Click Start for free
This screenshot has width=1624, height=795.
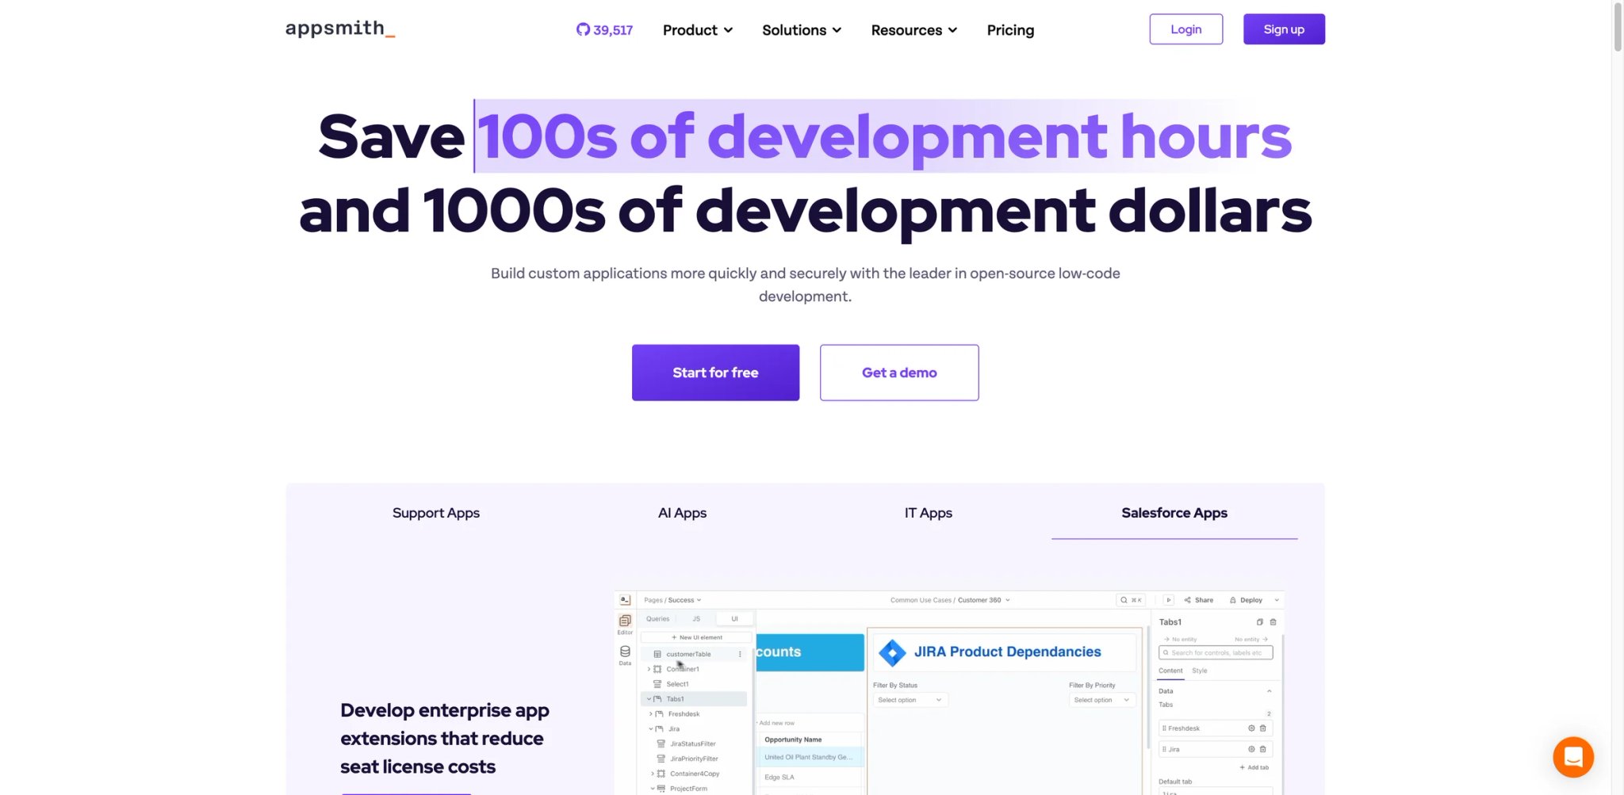pyautogui.click(x=715, y=373)
